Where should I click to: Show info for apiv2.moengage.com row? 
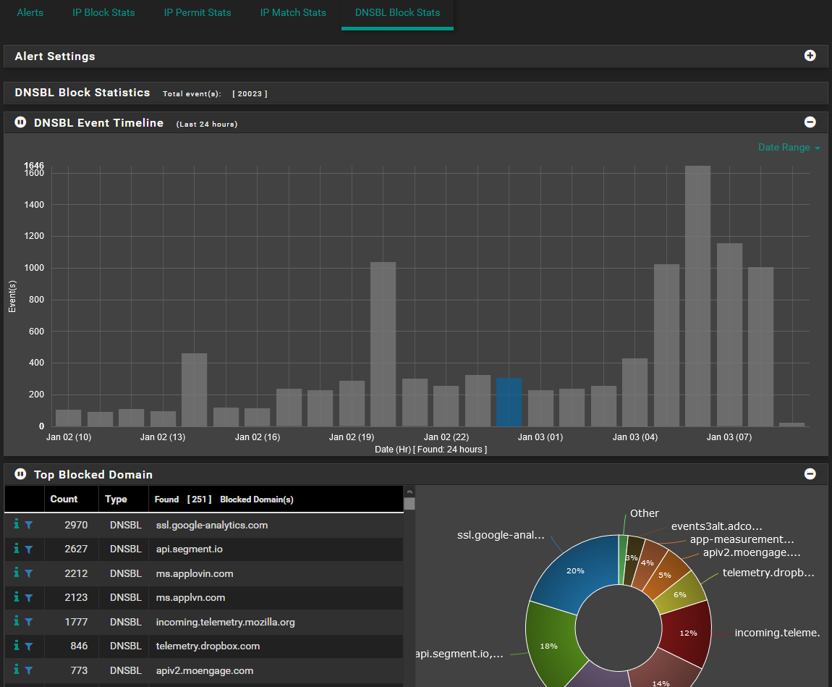[x=17, y=669]
